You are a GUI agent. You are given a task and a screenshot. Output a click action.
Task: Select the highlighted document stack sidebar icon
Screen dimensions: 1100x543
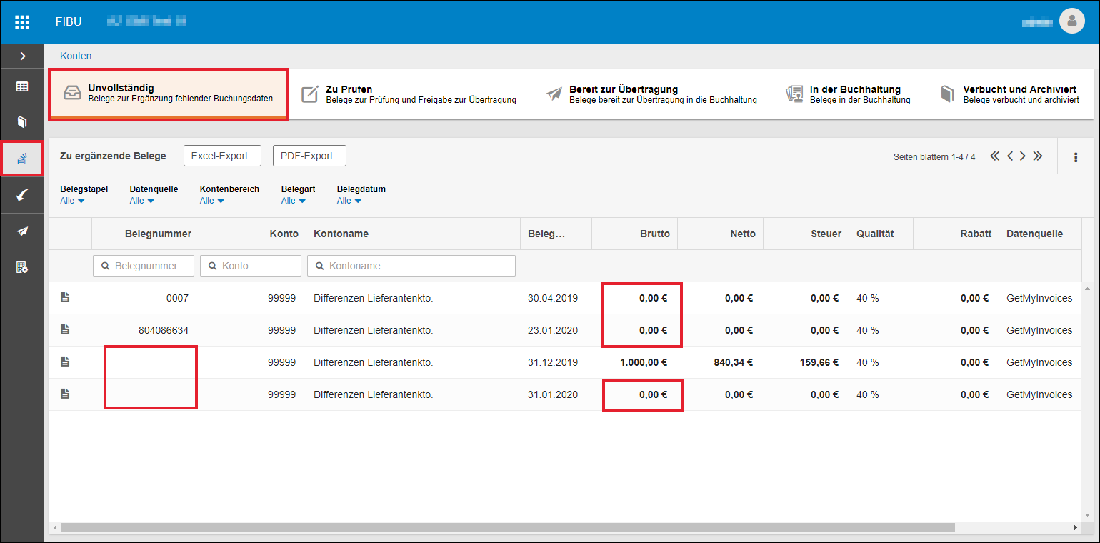pyautogui.click(x=22, y=158)
